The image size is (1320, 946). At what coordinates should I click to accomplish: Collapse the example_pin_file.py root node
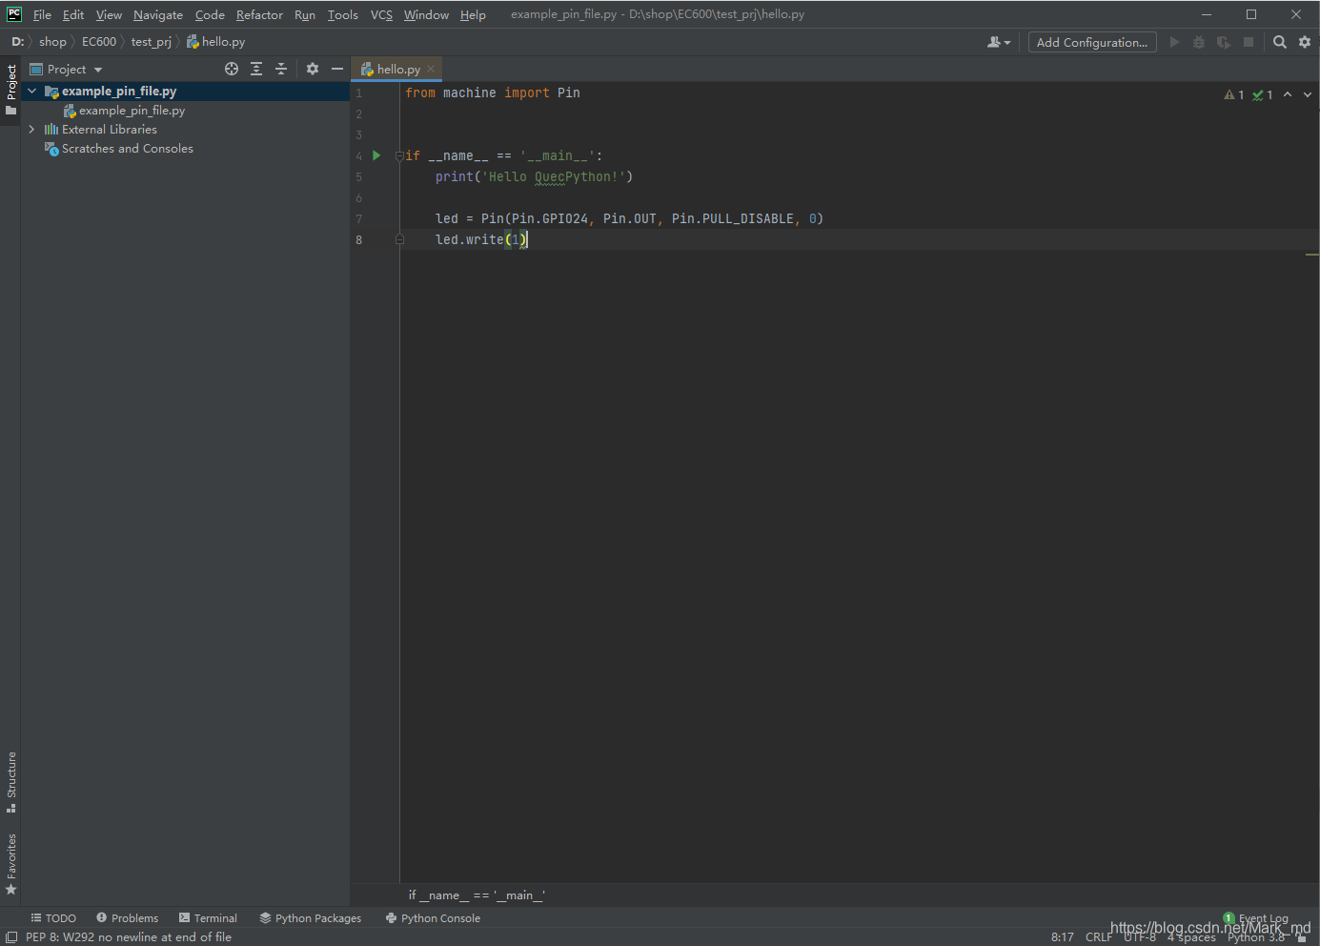coord(32,92)
